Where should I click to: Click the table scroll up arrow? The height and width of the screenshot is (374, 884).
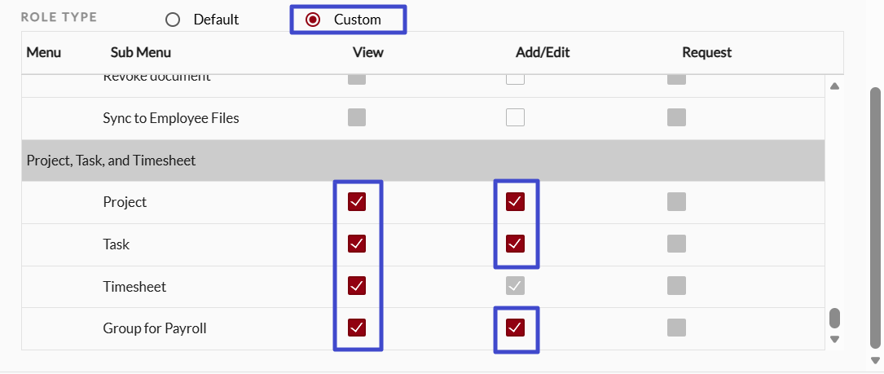click(835, 86)
